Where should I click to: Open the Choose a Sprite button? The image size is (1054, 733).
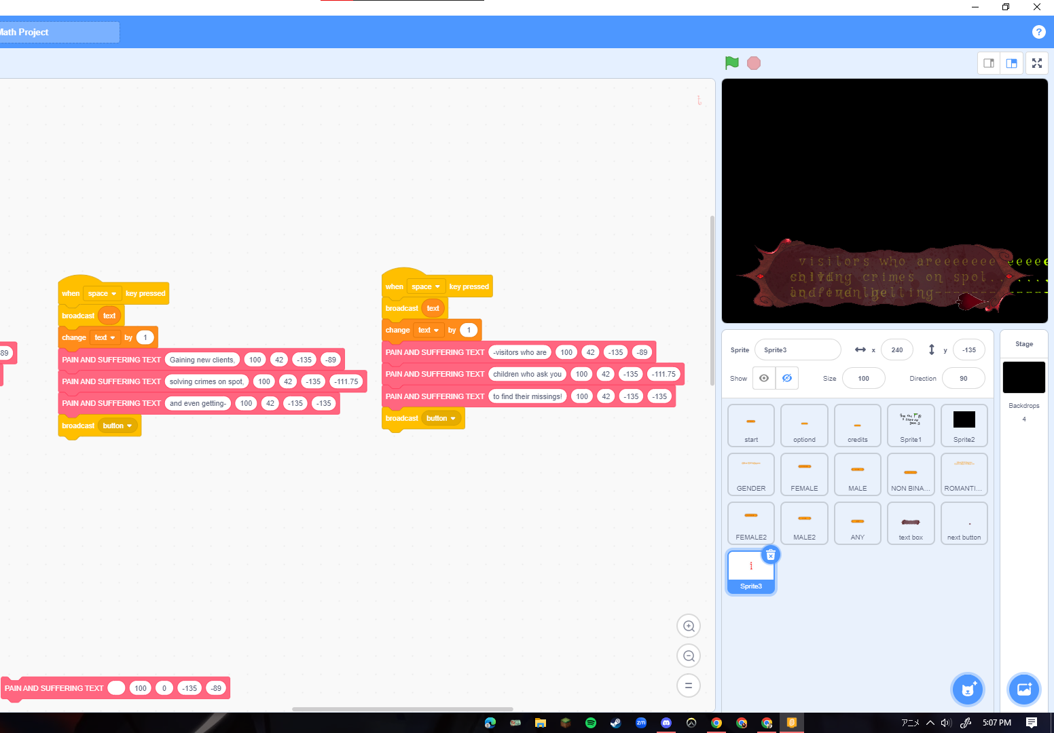pyautogui.click(x=968, y=690)
